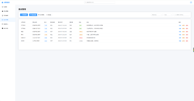
Task: Edit the 拼多多 interview row
Action: [183, 41]
